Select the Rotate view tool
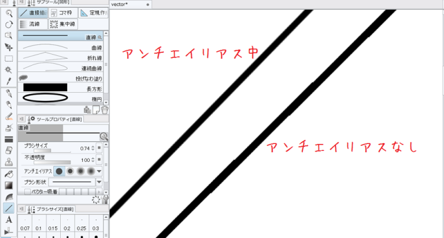The height and width of the screenshot is (238, 444). click(x=9, y=24)
